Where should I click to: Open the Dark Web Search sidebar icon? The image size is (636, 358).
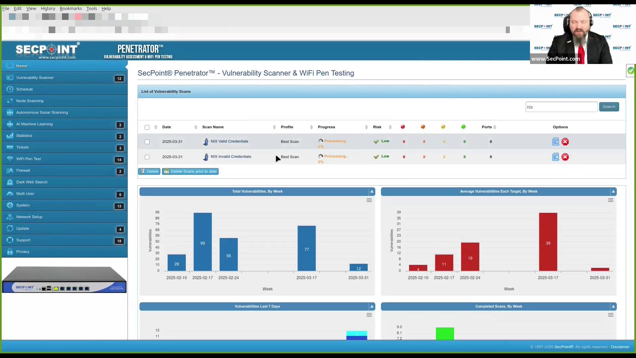click(10, 182)
